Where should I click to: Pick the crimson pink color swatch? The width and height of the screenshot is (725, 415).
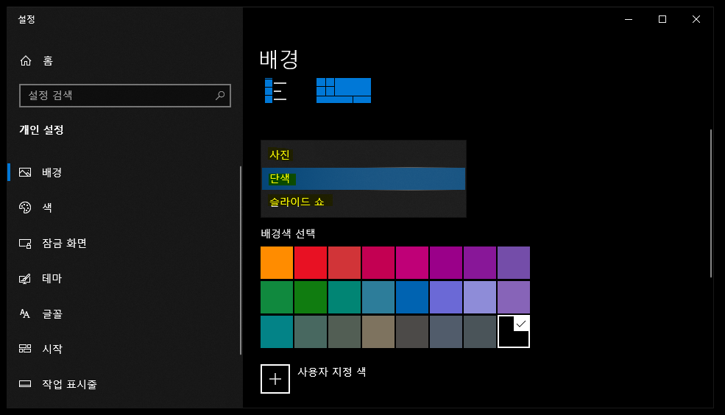click(378, 263)
